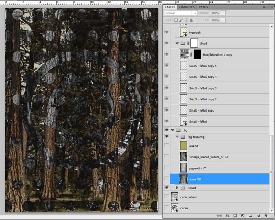Click scrollbar down arrow in Layers panel

pos(271,211)
